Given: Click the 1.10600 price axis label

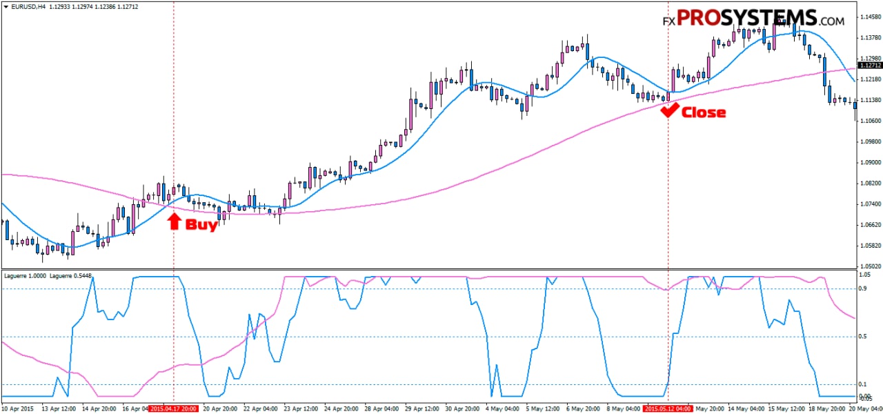Looking at the screenshot, I should point(871,121).
